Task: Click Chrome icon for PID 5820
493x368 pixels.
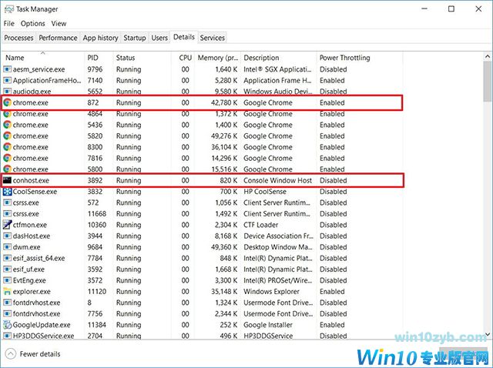Action: pyautogui.click(x=7, y=135)
